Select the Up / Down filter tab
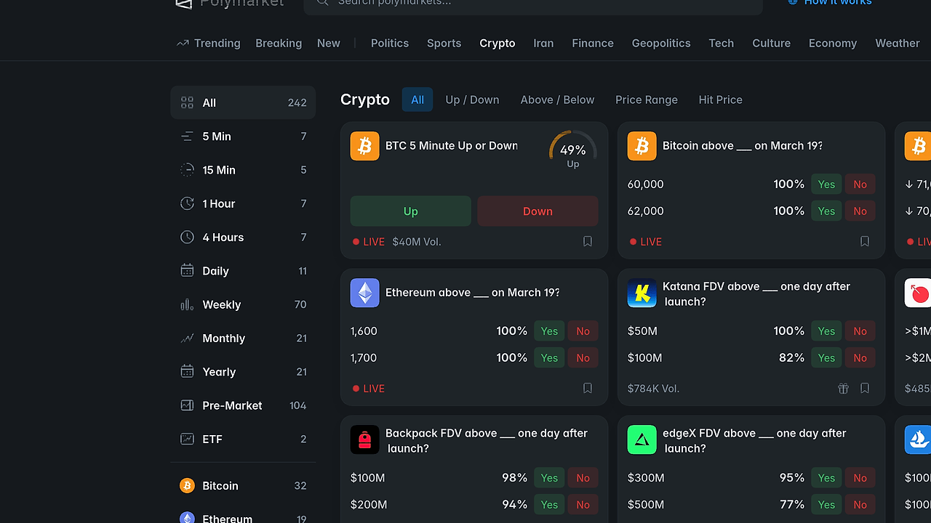Screen dimensions: 931x523 click(x=473, y=100)
